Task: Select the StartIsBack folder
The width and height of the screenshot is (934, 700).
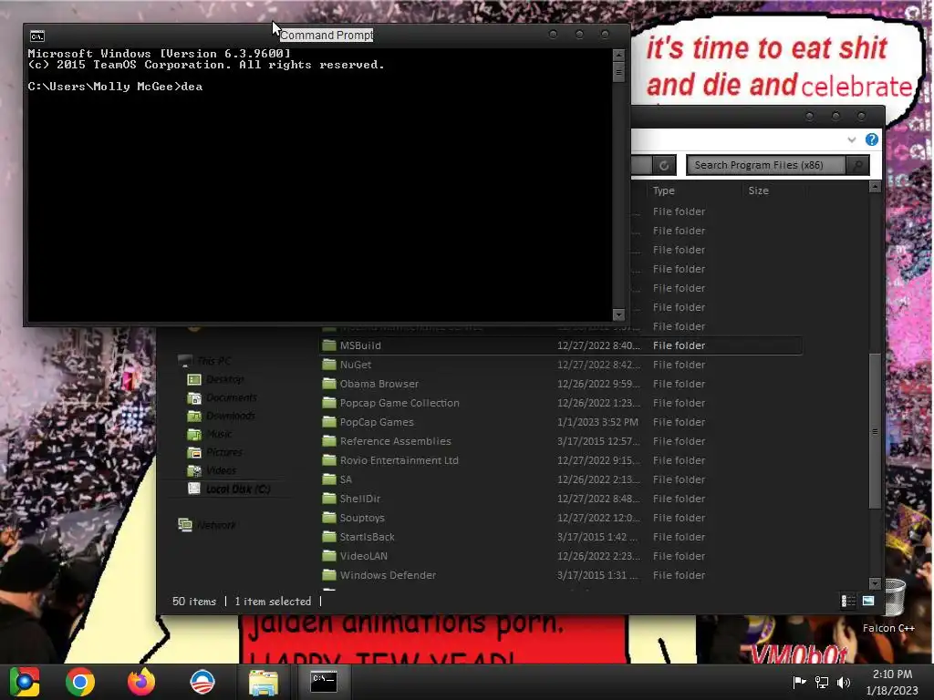Action: (561, 537)
